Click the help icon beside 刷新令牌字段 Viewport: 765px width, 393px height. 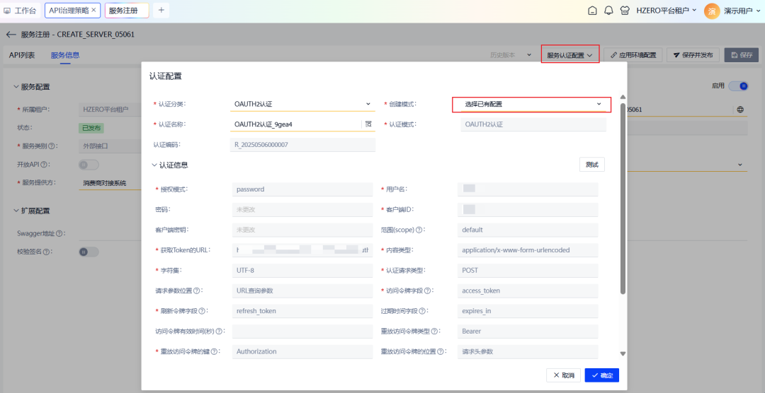(x=203, y=311)
